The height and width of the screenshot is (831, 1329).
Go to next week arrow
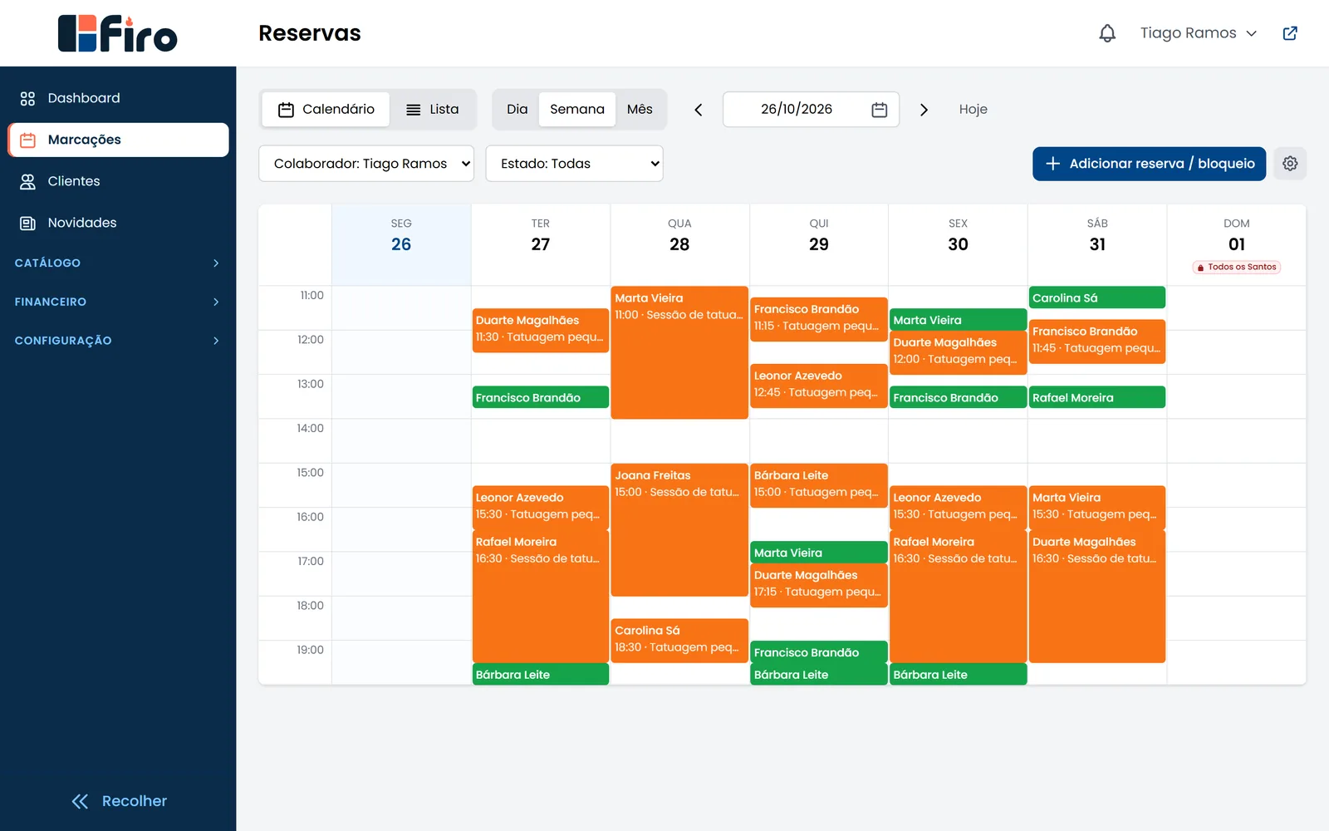click(924, 110)
